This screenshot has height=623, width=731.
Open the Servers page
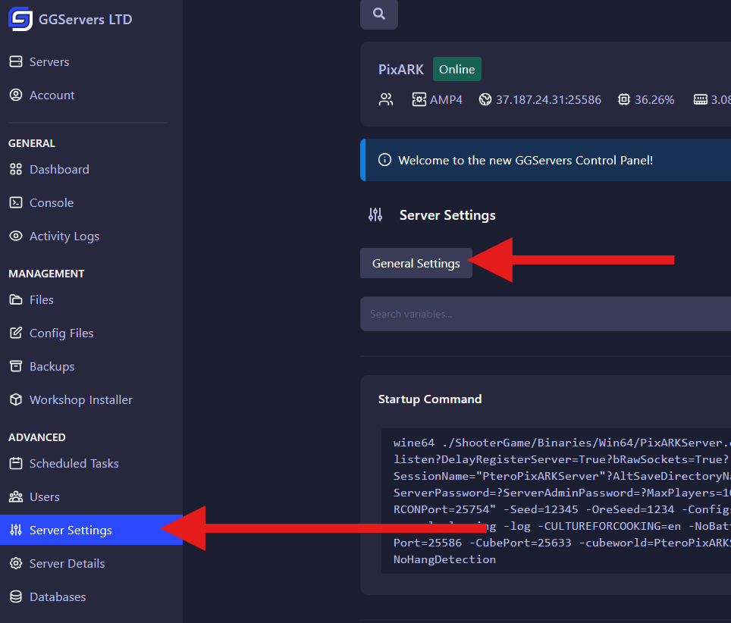click(x=49, y=62)
